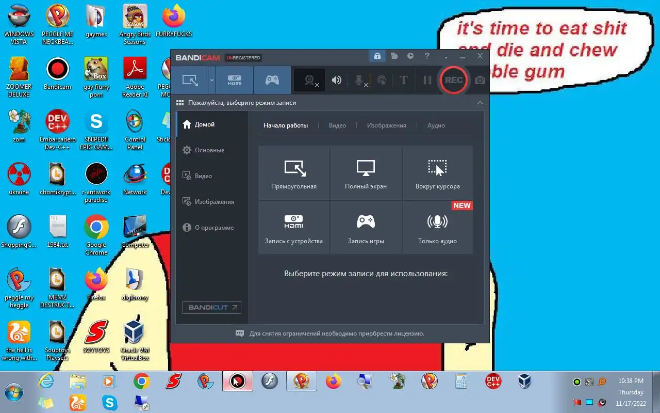Open Bandicam help question mark
The image size is (660, 413).
tap(427, 56)
